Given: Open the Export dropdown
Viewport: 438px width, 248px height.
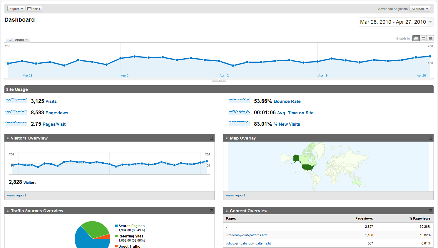Looking at the screenshot, I should click(16, 9).
